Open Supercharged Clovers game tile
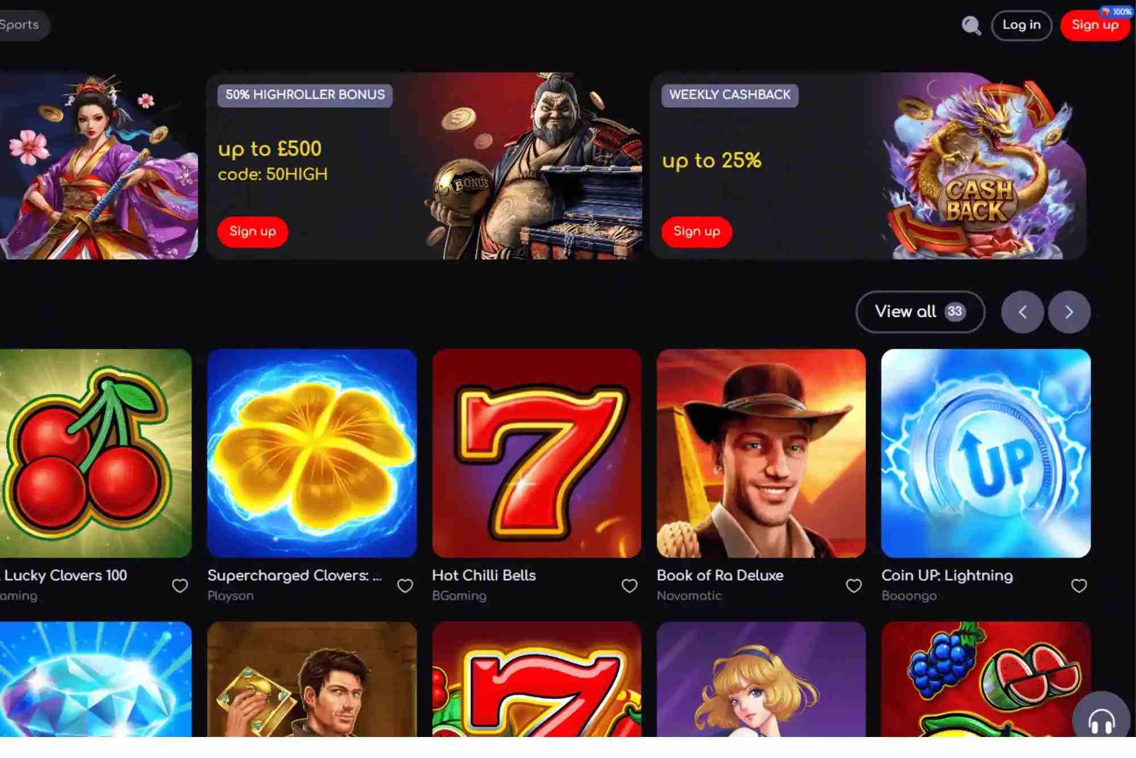 click(x=312, y=453)
